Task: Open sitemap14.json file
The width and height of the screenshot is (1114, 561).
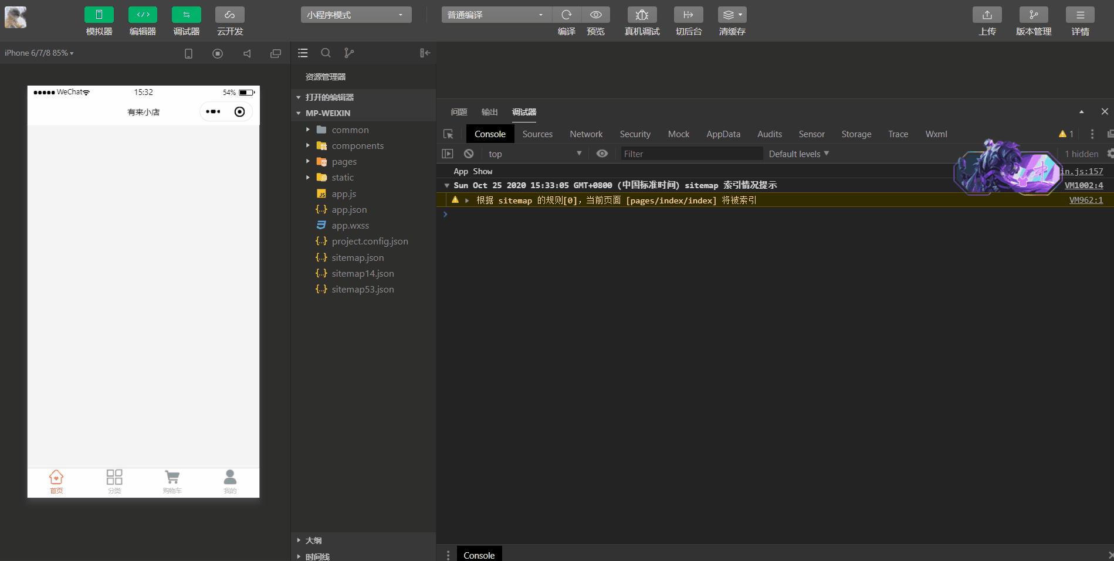Action: 363,273
